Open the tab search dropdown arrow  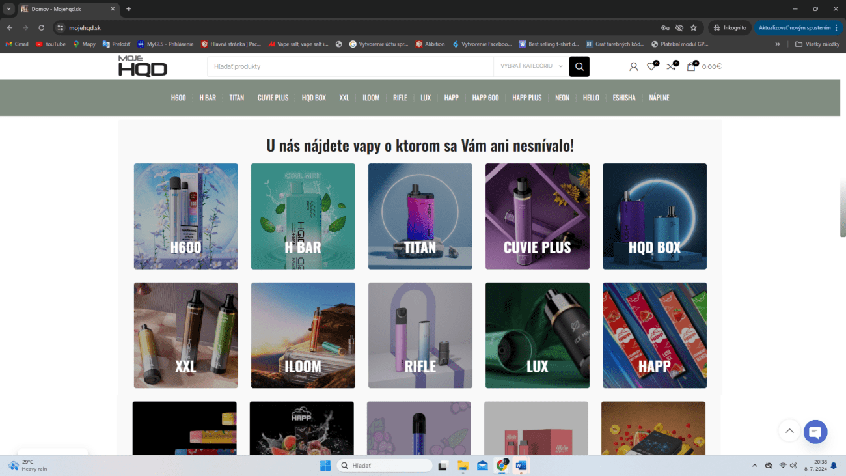[x=8, y=9]
